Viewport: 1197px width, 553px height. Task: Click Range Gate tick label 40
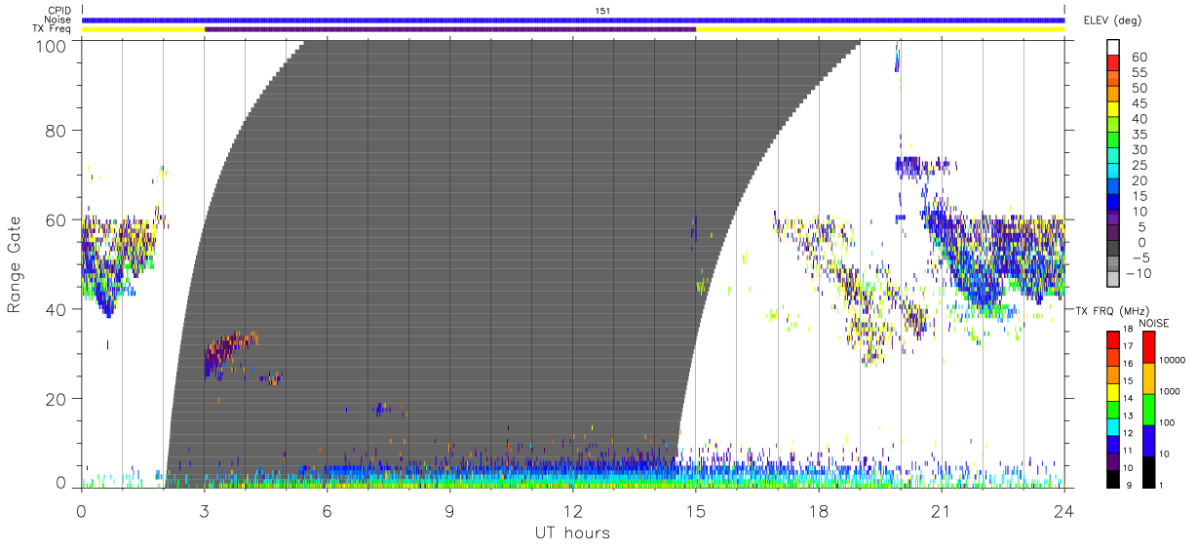(x=56, y=309)
